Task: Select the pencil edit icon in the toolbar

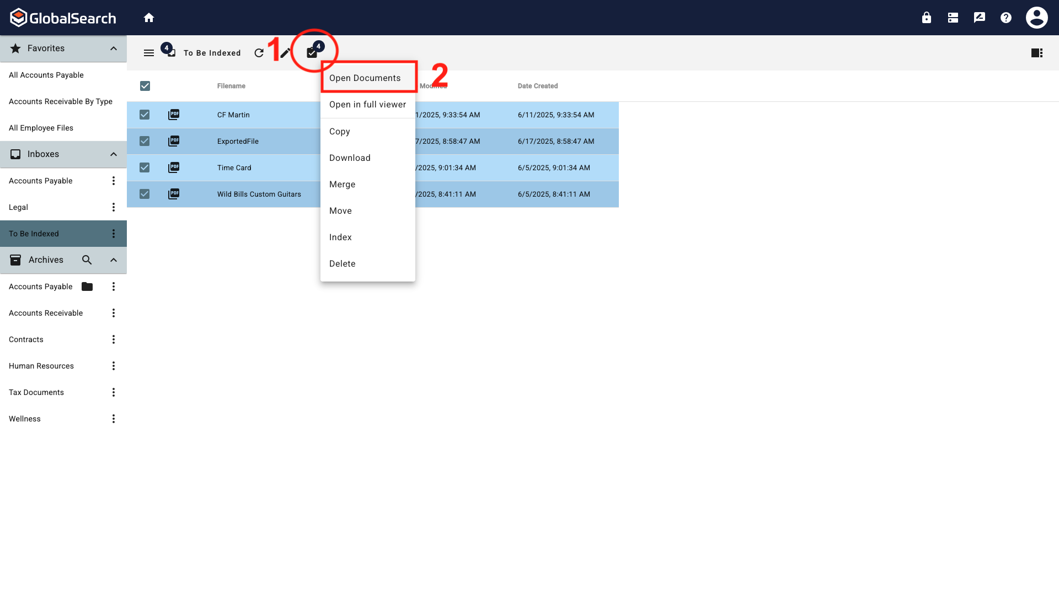Action: click(x=285, y=52)
